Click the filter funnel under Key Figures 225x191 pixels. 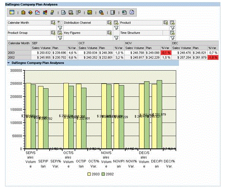coord(115,38)
